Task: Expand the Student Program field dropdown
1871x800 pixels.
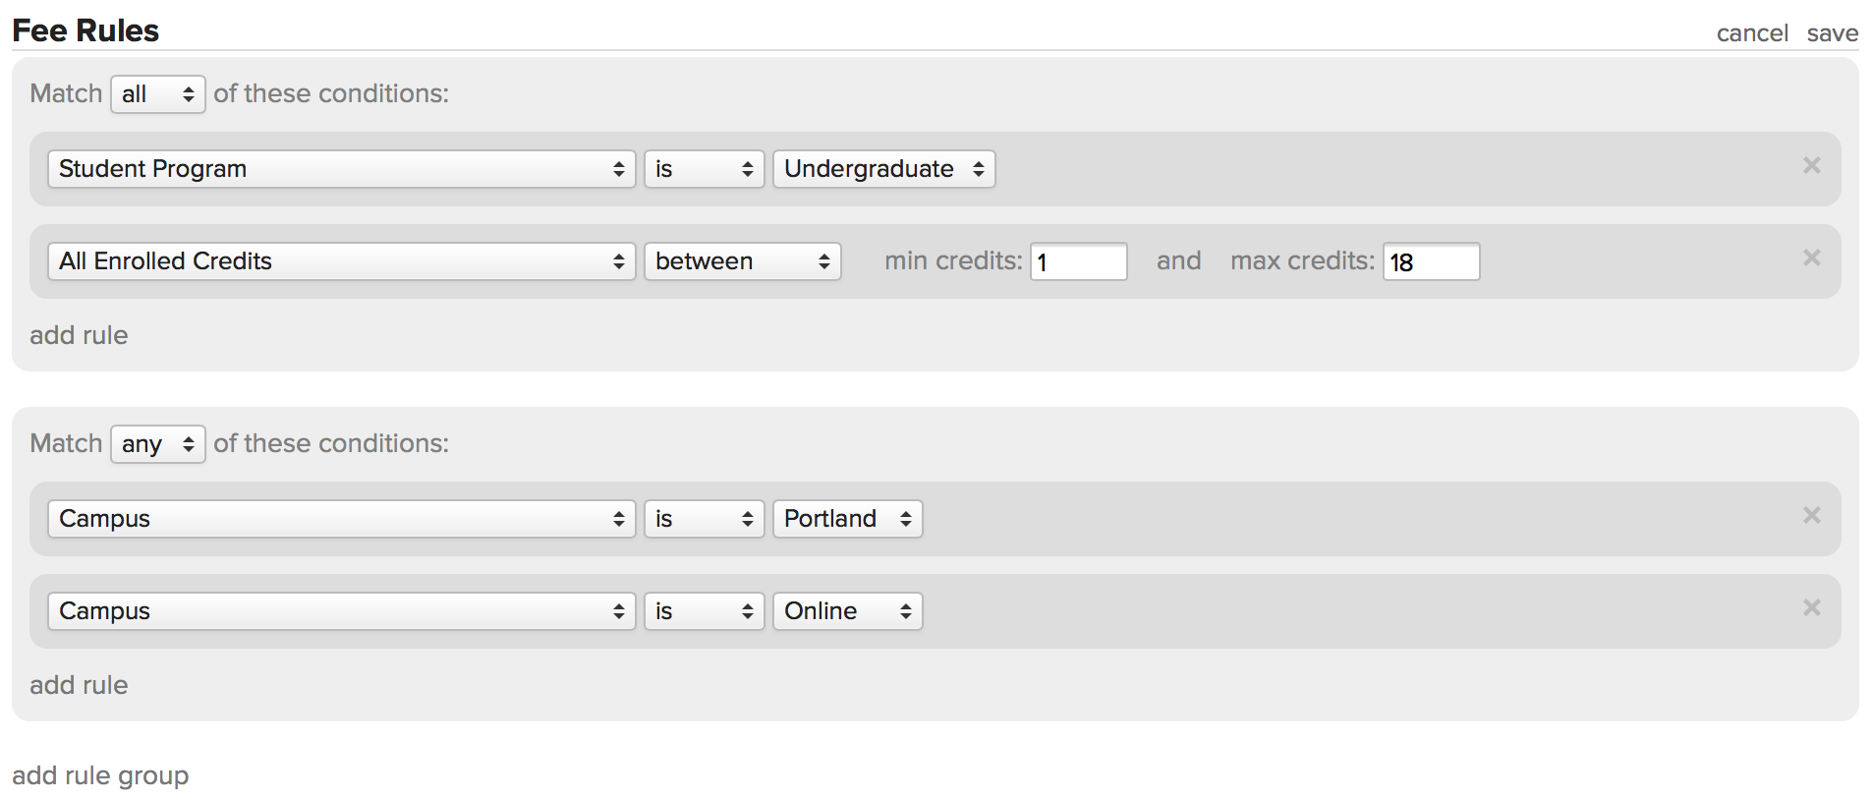Action: [341, 169]
